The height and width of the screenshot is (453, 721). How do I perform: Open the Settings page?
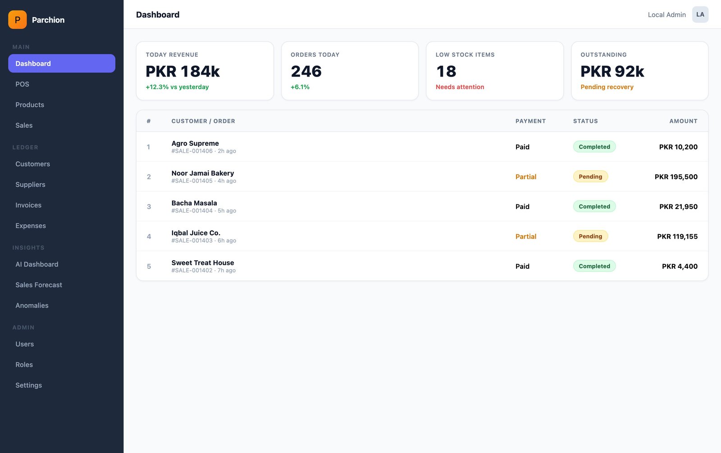(28, 385)
